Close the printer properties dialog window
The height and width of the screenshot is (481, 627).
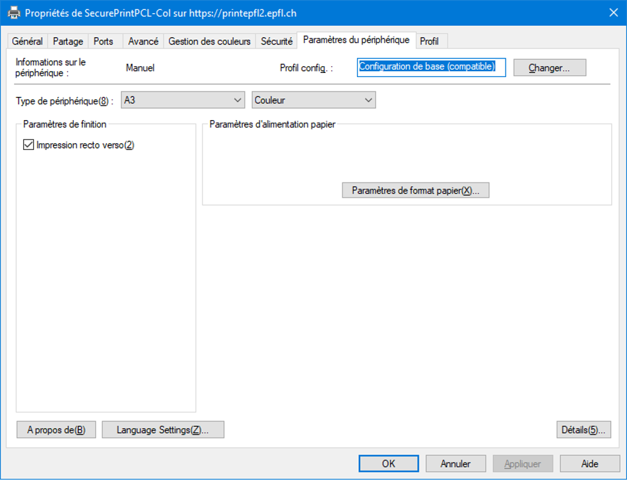pyautogui.click(x=612, y=13)
